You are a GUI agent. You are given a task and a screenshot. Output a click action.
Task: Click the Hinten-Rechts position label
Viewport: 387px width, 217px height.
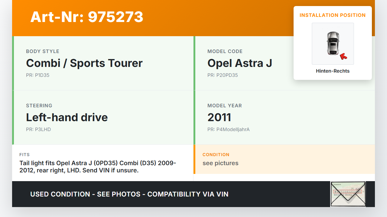pyautogui.click(x=333, y=71)
